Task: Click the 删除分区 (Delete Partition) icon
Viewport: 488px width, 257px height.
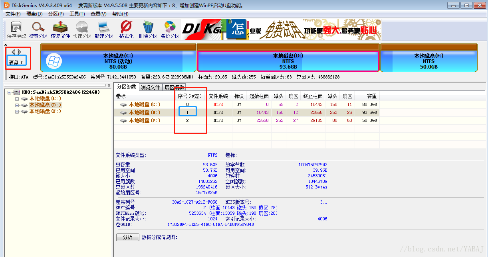Action: 148,29
